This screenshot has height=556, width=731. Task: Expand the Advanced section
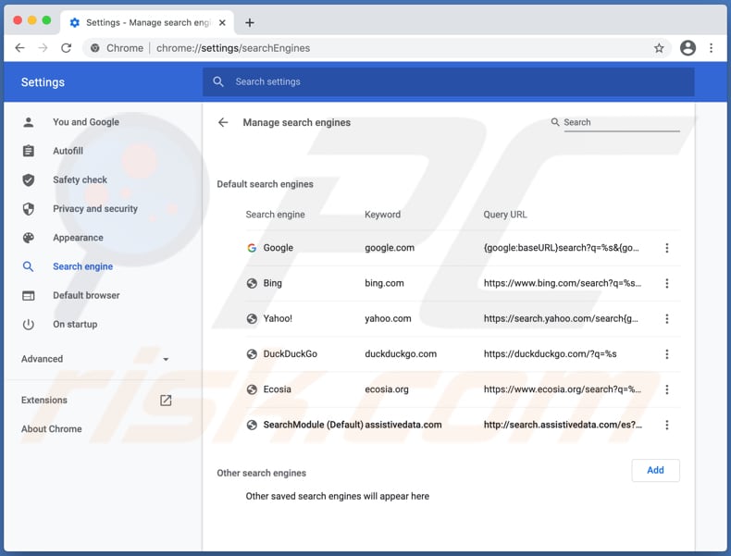click(95, 359)
